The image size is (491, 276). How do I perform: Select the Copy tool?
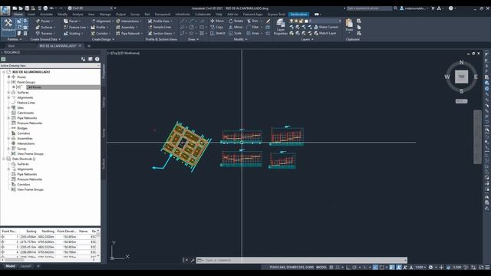pyautogui.click(x=216, y=28)
